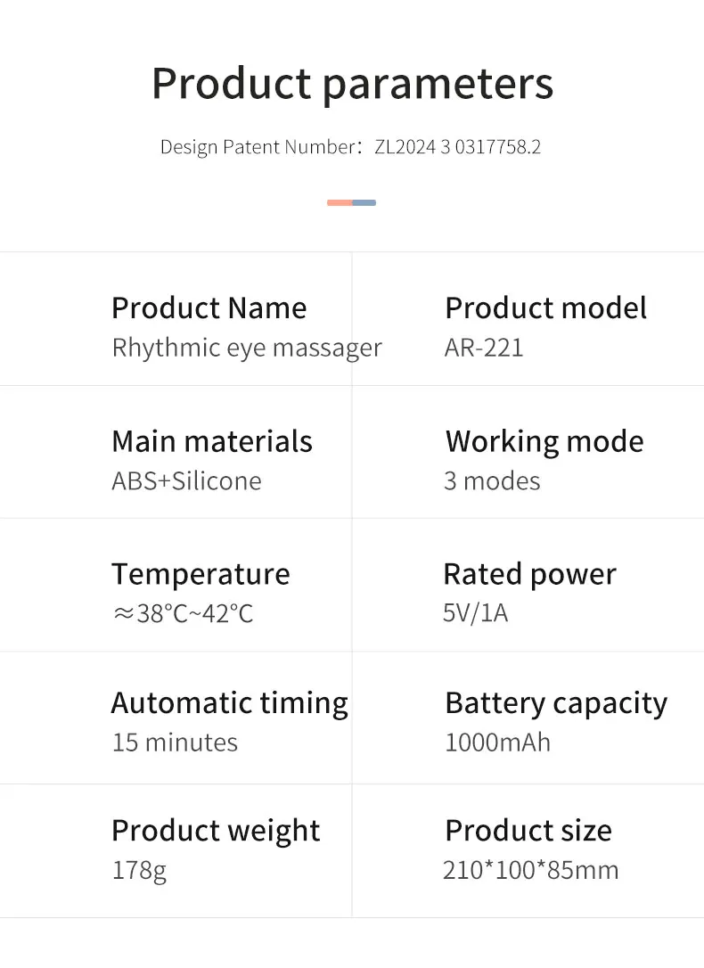The height and width of the screenshot is (968, 704).
Task: Click the Working mode label
Action: (x=544, y=441)
